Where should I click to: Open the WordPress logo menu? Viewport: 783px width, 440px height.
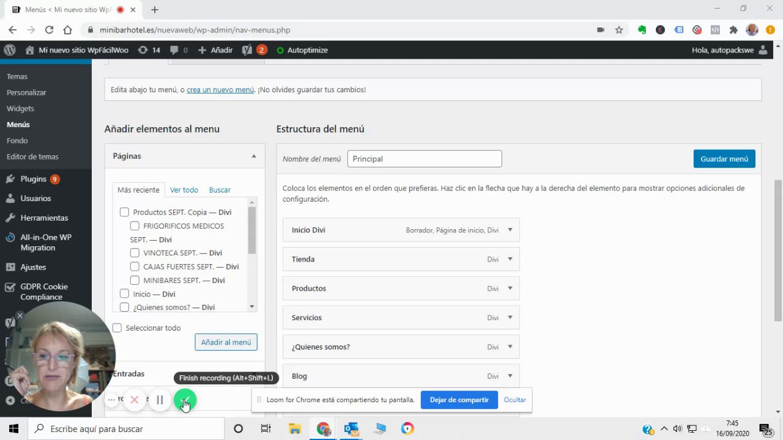coord(10,50)
